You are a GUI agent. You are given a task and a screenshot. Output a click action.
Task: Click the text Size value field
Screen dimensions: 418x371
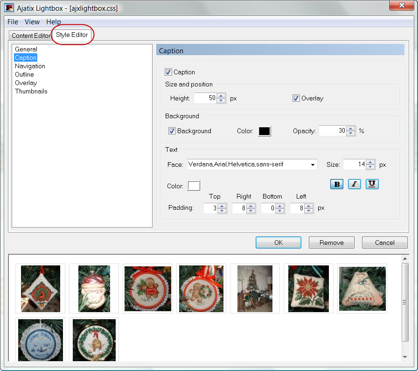pos(355,164)
